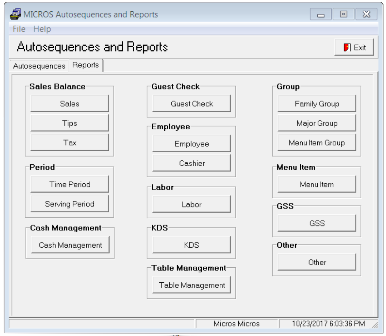Open the Tips report
This screenshot has width=386, height=336.
(x=70, y=123)
